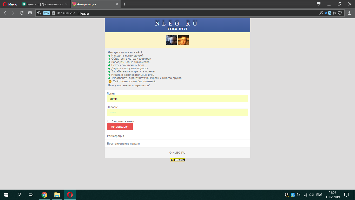The image size is (355, 200).
Task: Reload the page with the refresh icon
Action: coord(22,13)
